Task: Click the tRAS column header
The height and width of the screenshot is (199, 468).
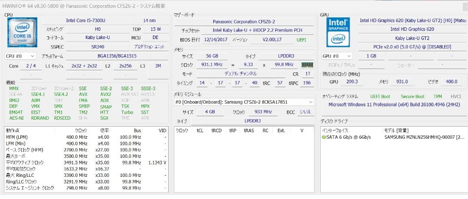Action: point(249,130)
